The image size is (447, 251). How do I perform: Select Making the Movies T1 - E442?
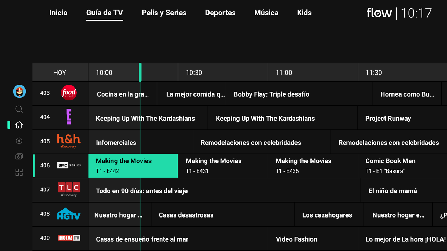[x=133, y=166]
